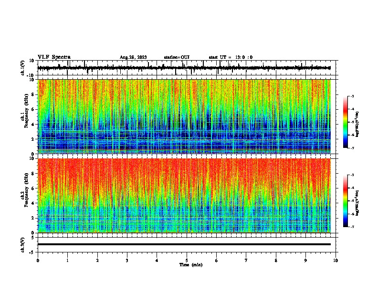Screen dimensions: 378x292
Task: Click the time axis tick label "7"
Action: [x=246, y=261]
